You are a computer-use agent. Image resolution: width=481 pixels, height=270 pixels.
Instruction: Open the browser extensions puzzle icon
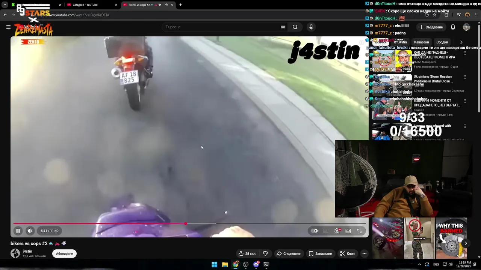point(446,15)
